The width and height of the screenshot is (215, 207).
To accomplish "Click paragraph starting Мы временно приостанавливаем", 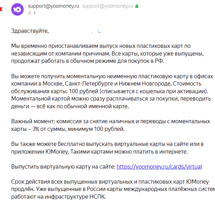I will click(x=107, y=53).
